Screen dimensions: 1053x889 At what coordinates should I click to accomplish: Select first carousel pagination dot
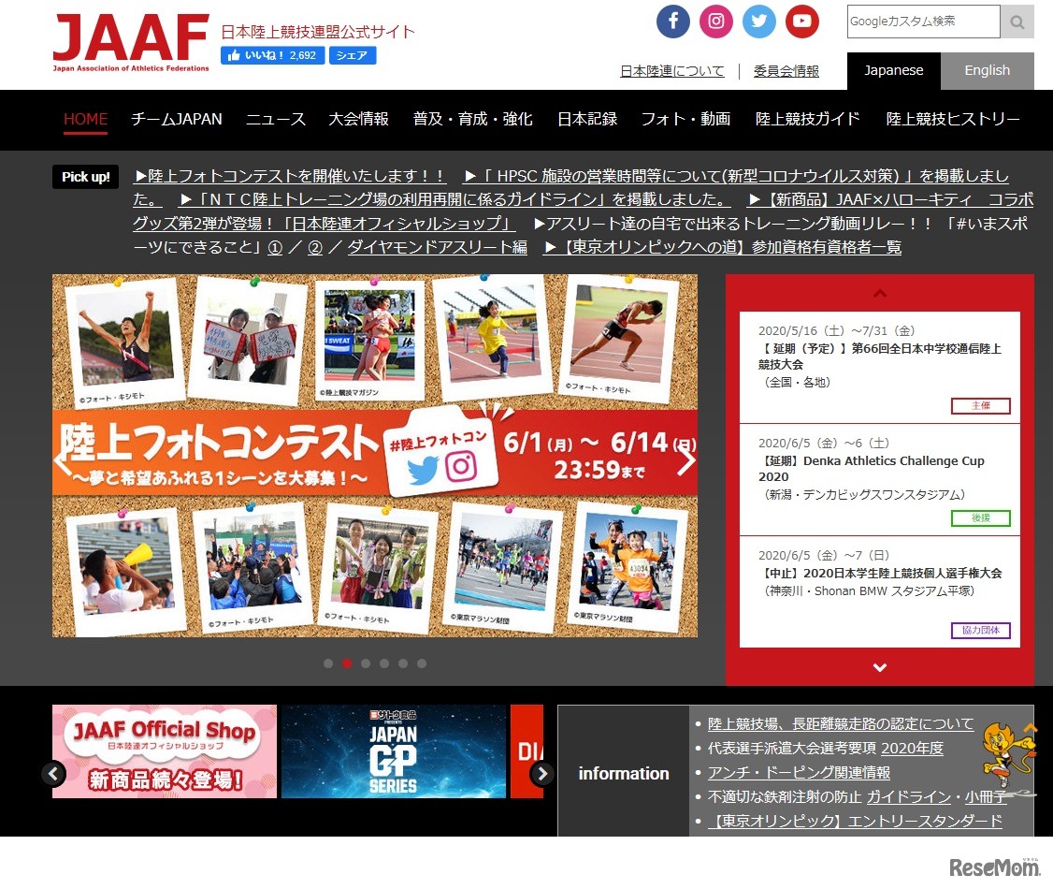pos(327,663)
